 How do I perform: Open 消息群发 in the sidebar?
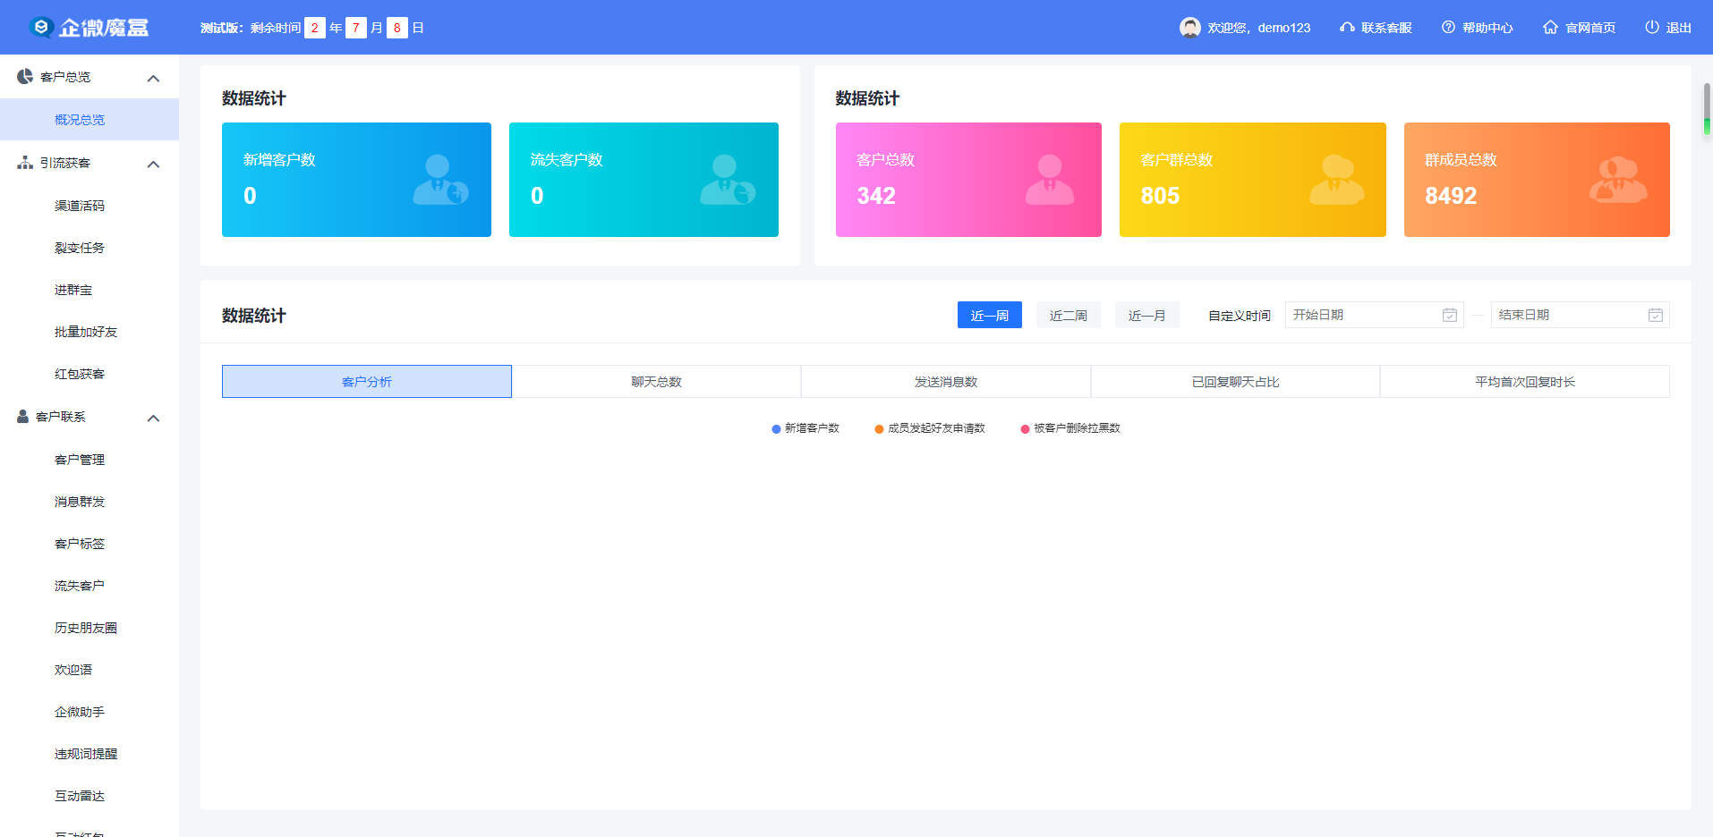(x=89, y=502)
